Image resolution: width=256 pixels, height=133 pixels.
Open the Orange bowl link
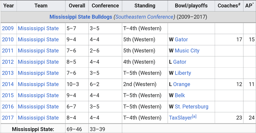point(181,84)
